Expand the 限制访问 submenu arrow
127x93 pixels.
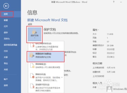[x=62, y=77]
